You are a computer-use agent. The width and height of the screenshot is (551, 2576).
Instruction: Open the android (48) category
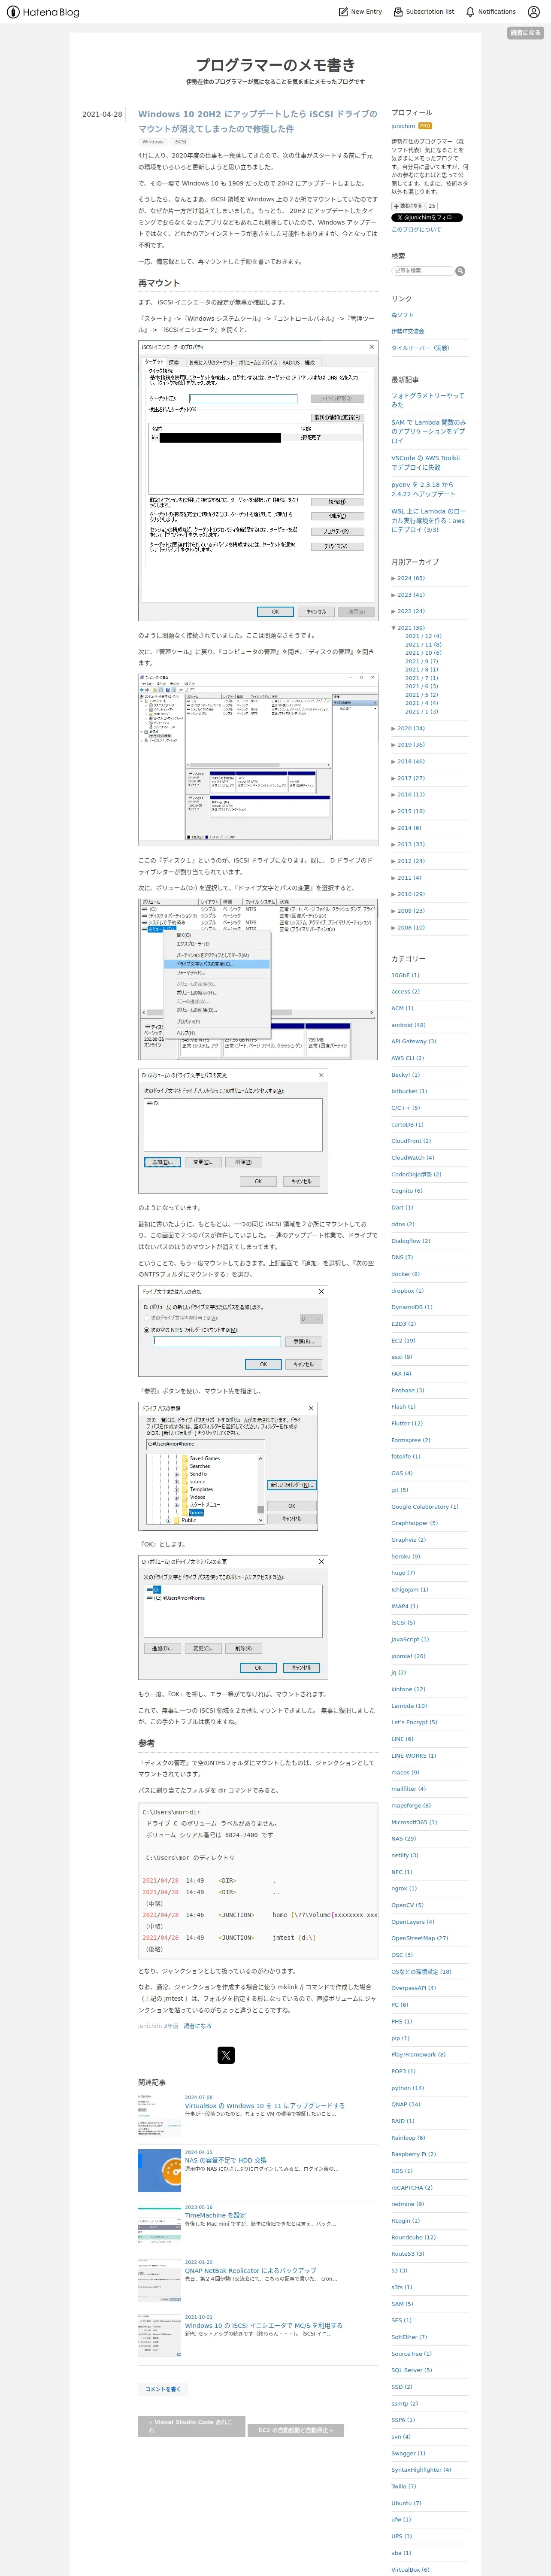(408, 1025)
